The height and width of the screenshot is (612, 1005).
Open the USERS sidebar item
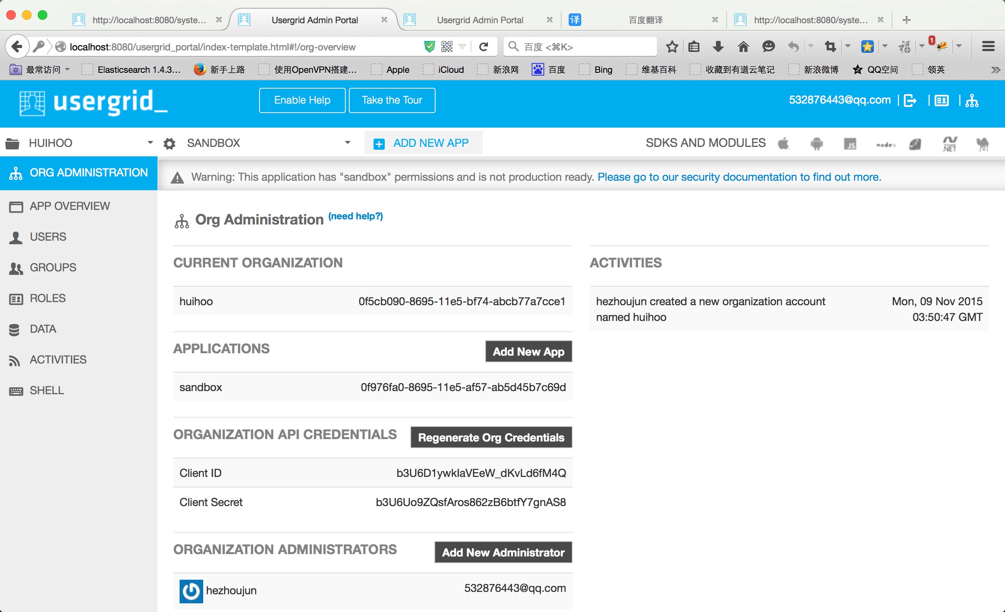[x=48, y=237]
